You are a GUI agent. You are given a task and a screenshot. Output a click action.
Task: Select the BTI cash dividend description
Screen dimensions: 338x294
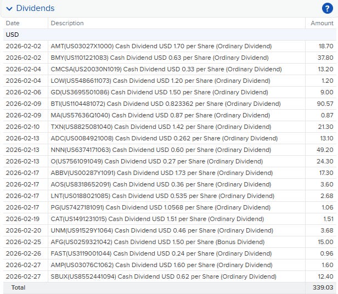[166, 104]
